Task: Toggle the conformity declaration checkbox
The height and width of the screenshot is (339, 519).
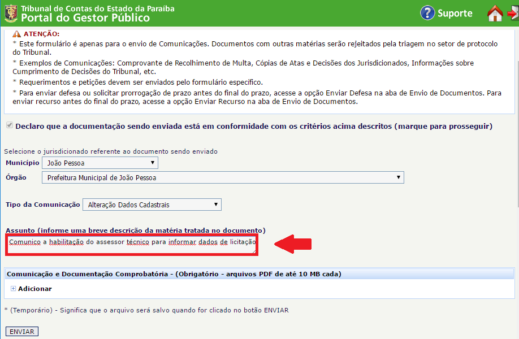Action: pos(9,125)
